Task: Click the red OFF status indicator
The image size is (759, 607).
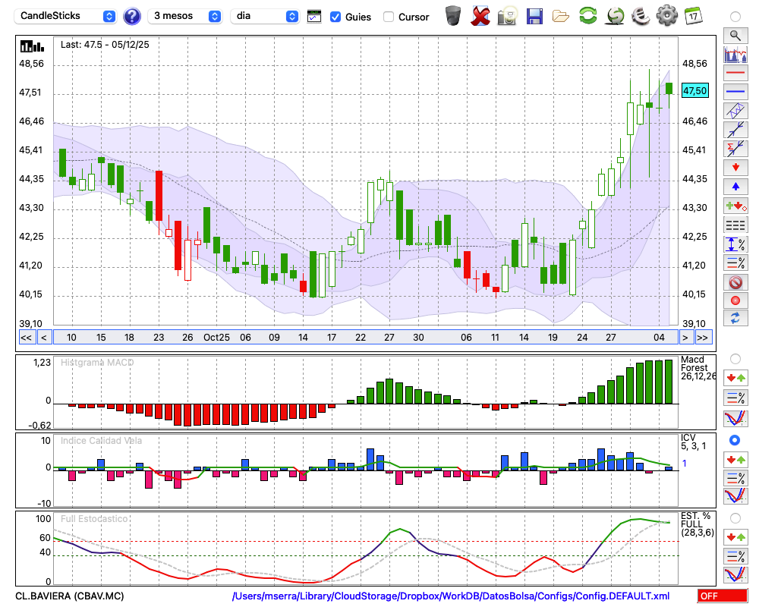Action: 722,596
